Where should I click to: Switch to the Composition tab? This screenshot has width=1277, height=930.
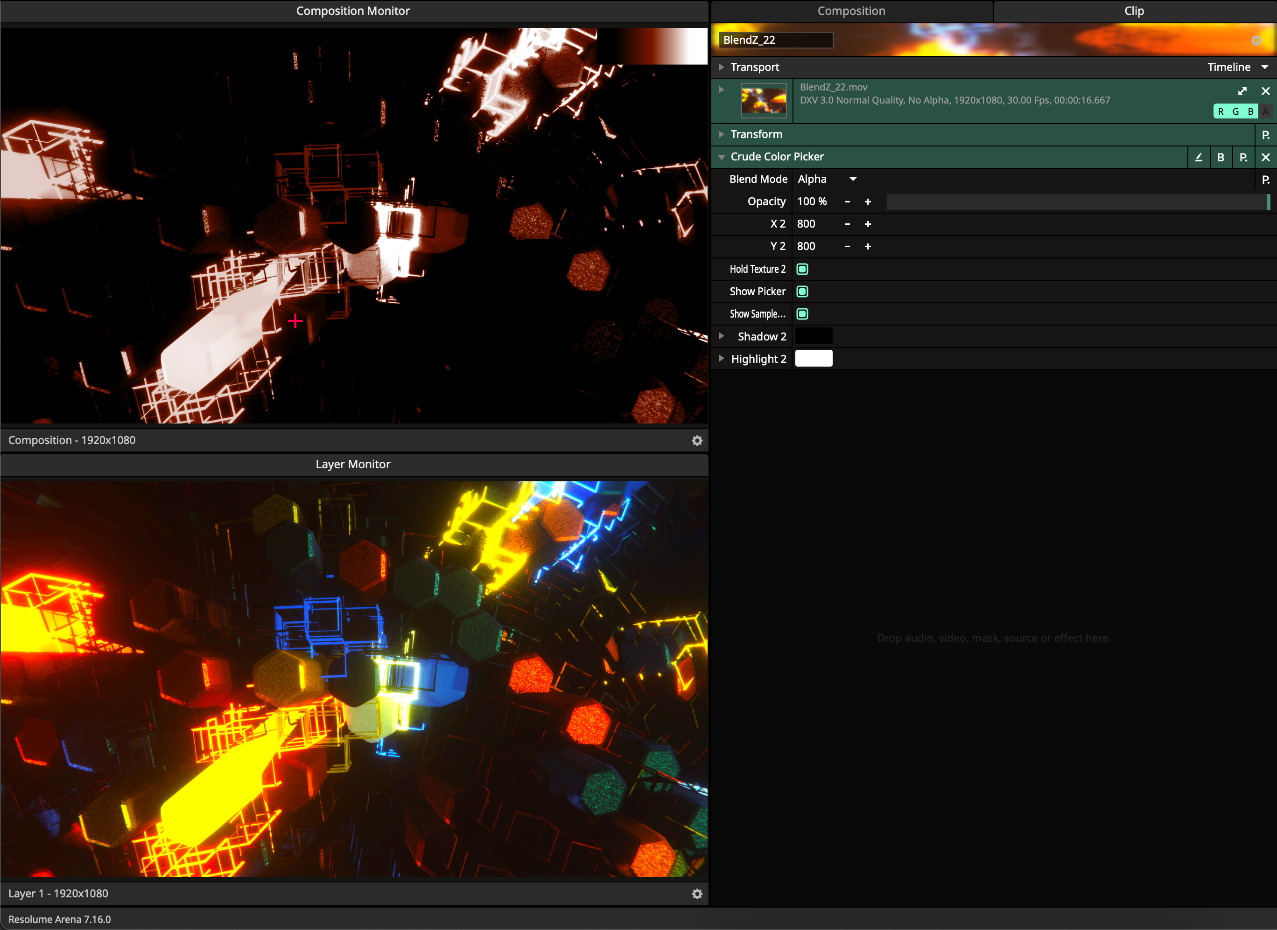pos(850,11)
